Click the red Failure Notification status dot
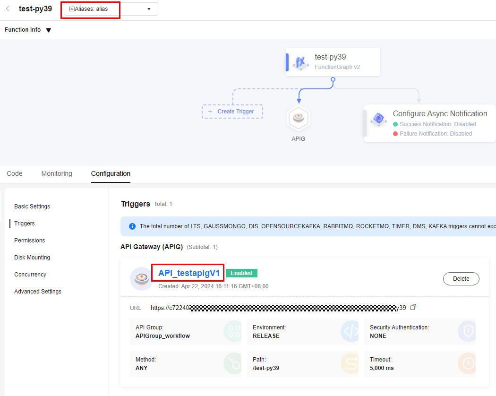The width and height of the screenshot is (496, 396). click(395, 134)
